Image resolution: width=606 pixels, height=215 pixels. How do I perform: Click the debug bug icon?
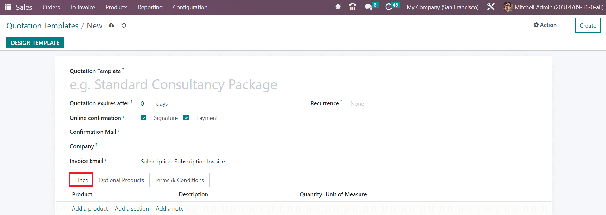338,7
